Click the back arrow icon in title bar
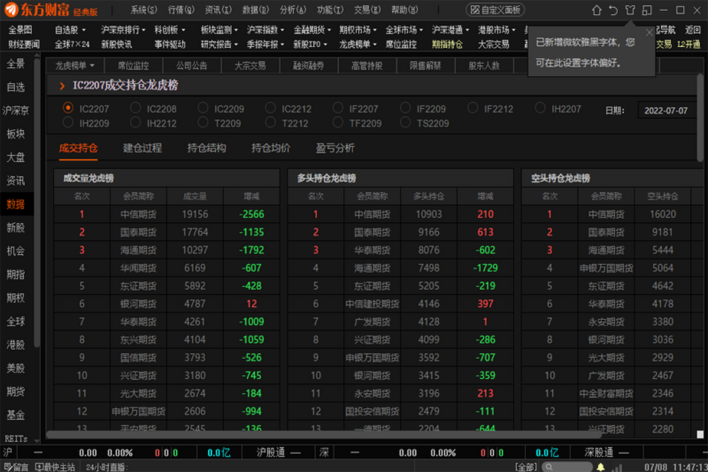Viewport: 708px width, 472px height. click(x=613, y=11)
